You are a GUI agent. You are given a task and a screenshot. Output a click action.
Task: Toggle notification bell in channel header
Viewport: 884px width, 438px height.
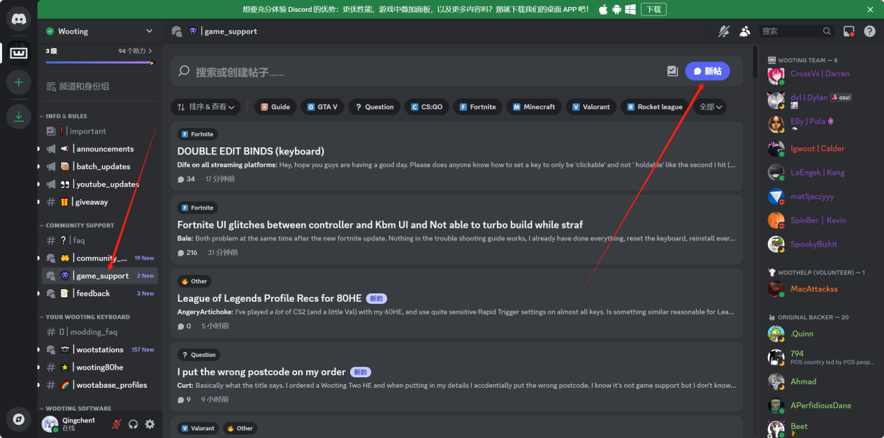724,31
